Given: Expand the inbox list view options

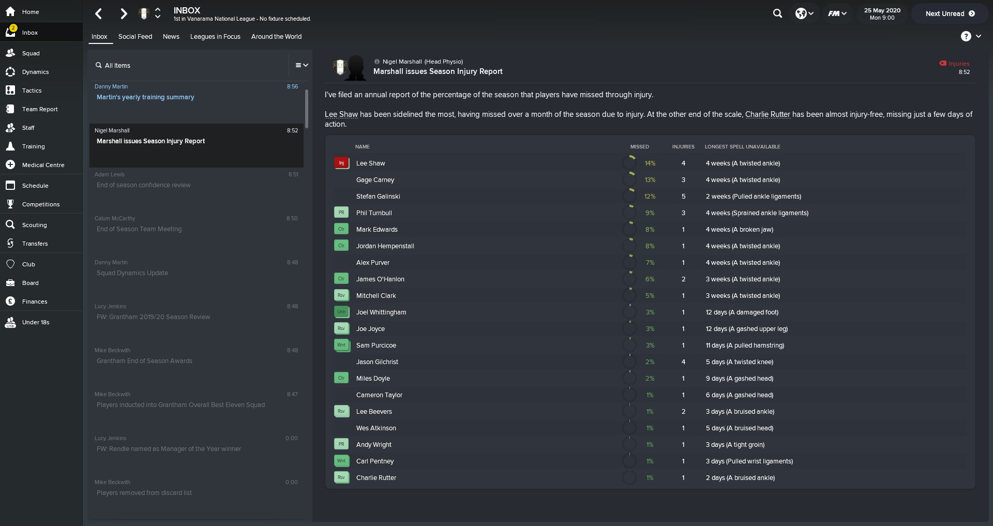Looking at the screenshot, I should click(302, 65).
